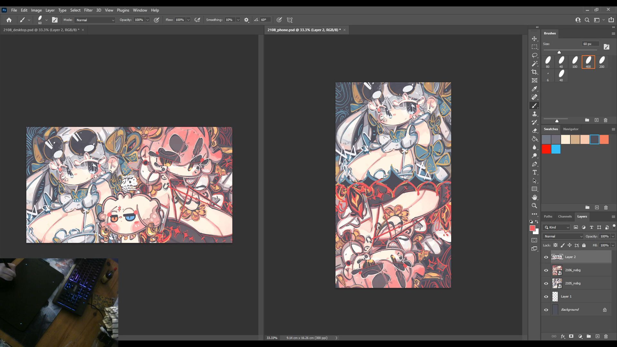This screenshot has width=617, height=347.
Task: Open the brush settings gear for smoothing
Action: point(246,20)
